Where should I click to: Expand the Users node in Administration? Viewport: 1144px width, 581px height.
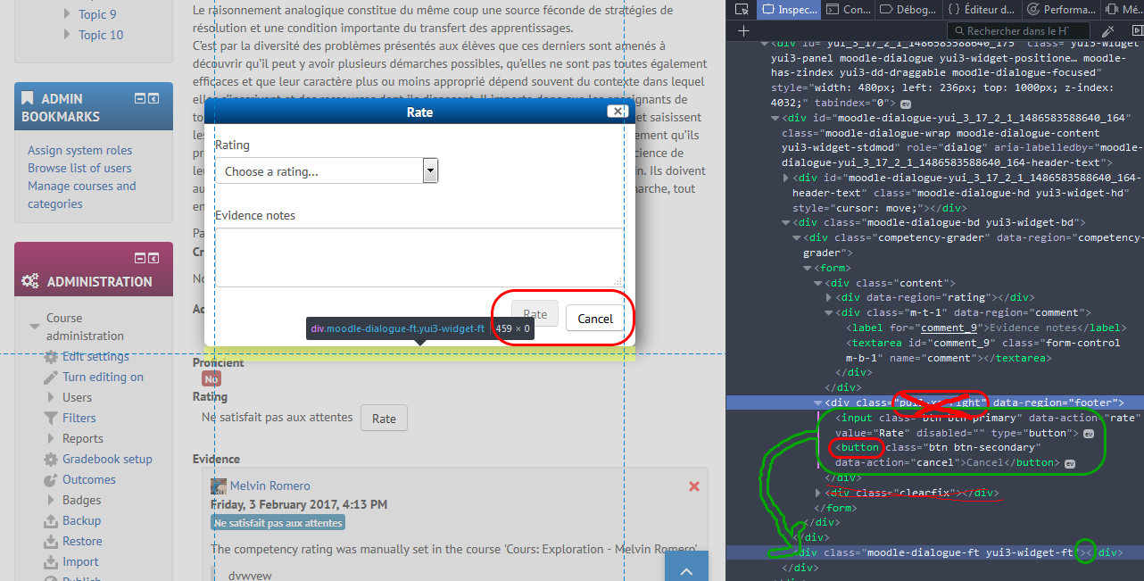(x=52, y=397)
